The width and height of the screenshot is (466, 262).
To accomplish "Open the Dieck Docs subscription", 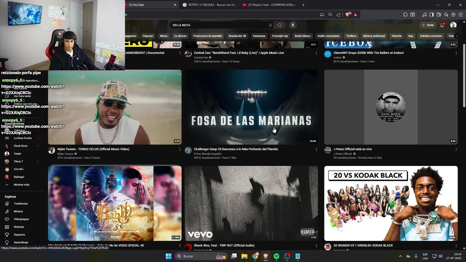I will 20,146.
